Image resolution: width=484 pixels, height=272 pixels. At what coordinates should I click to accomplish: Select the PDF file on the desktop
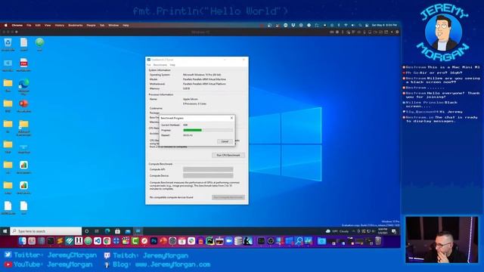click(23, 65)
